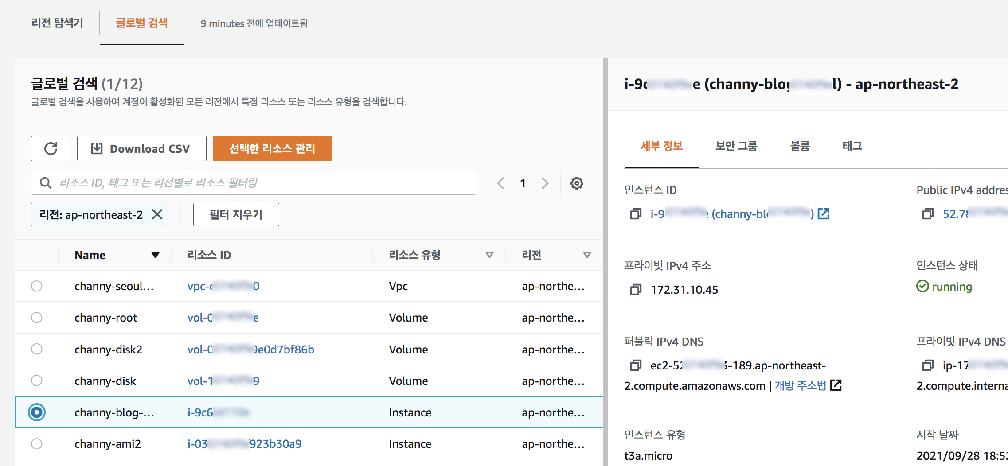
Task: Click 선택한 리소스 관리 button
Action: tap(272, 148)
